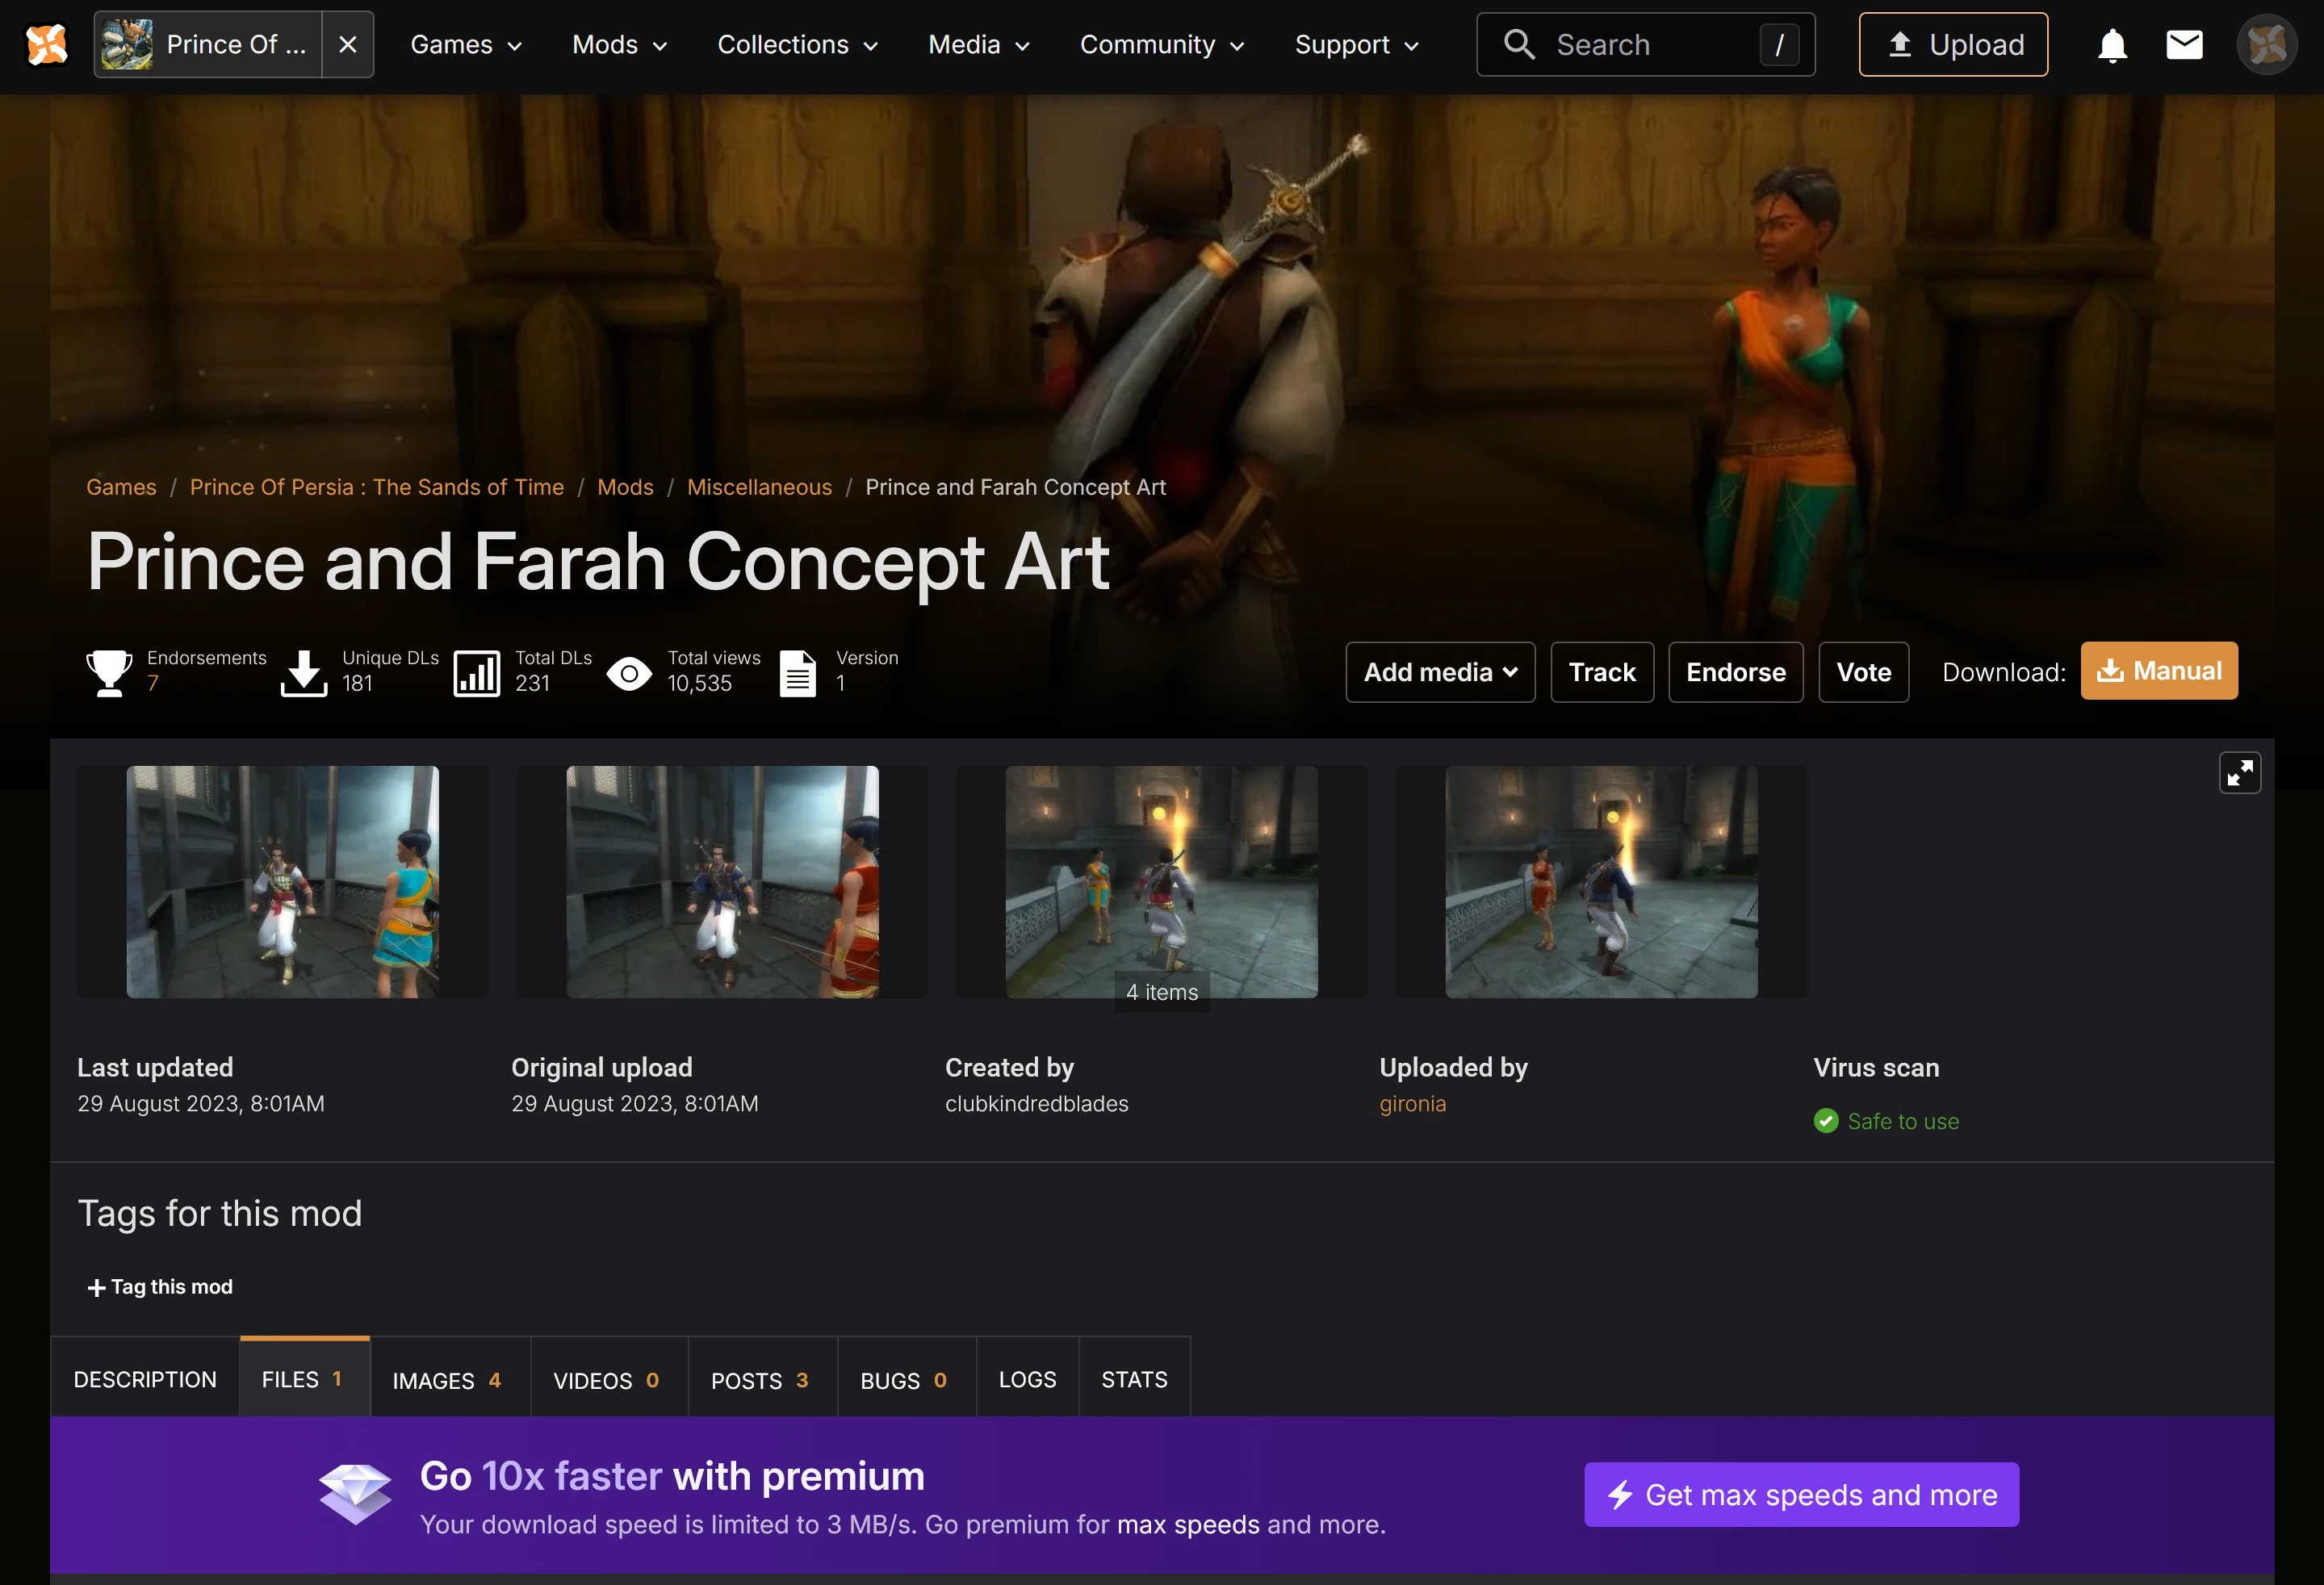2324x1585 pixels.
Task: Expand the image gallery to fullscreen
Action: click(x=2240, y=773)
